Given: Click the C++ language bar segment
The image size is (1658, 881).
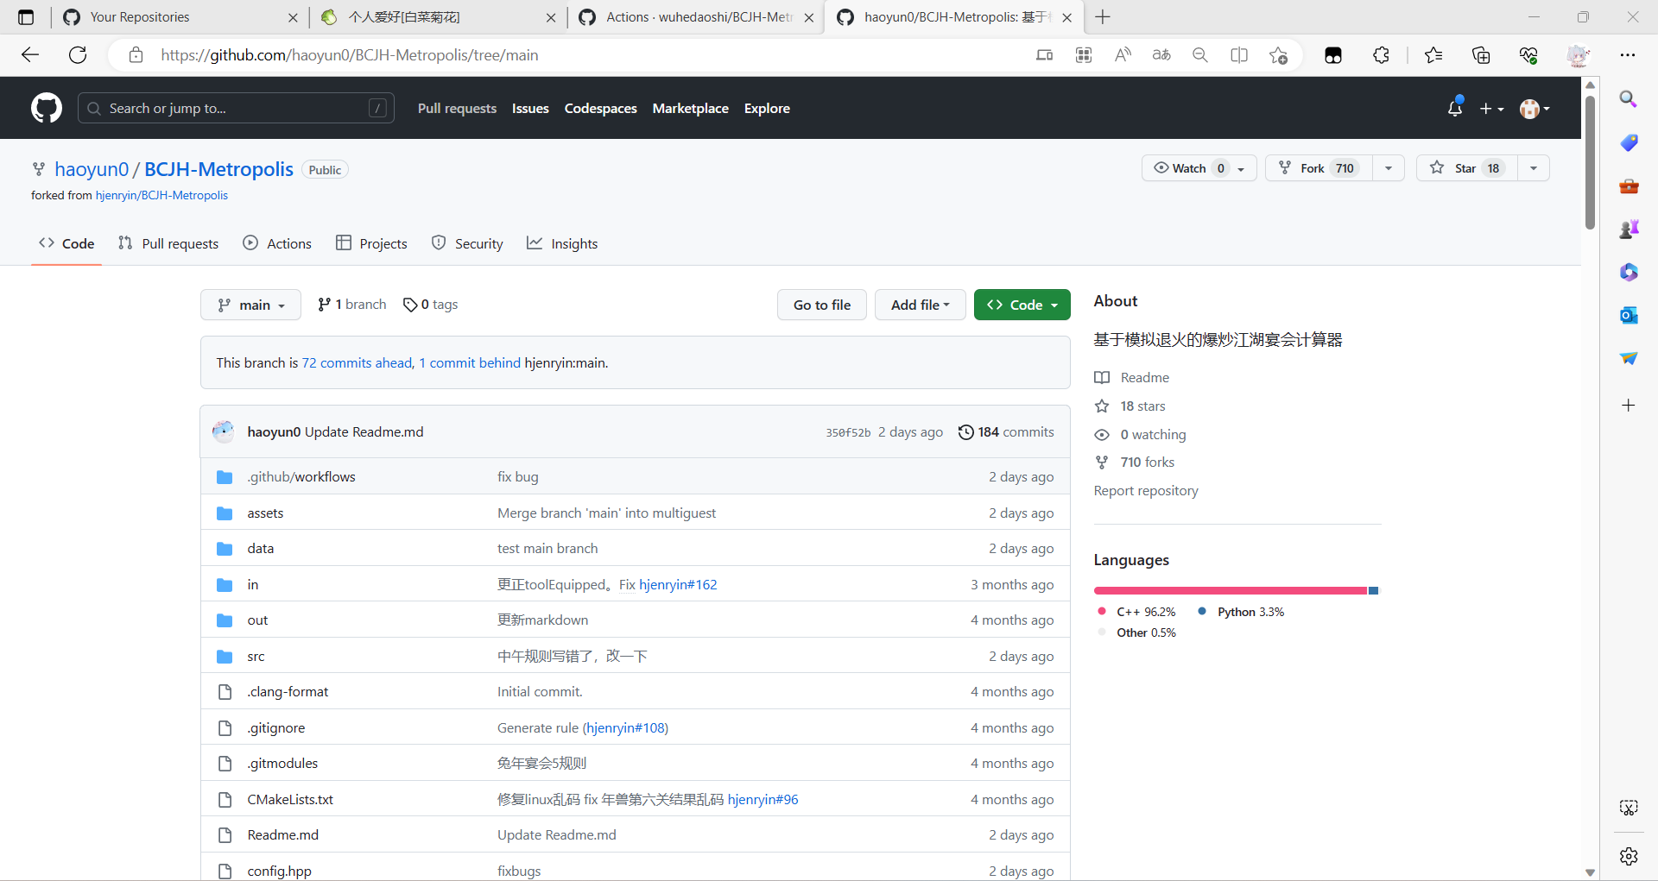Looking at the screenshot, I should point(1231,590).
